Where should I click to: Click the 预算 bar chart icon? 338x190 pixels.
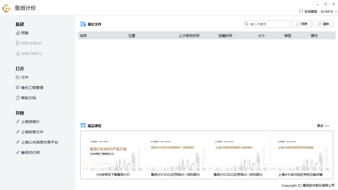[18, 33]
